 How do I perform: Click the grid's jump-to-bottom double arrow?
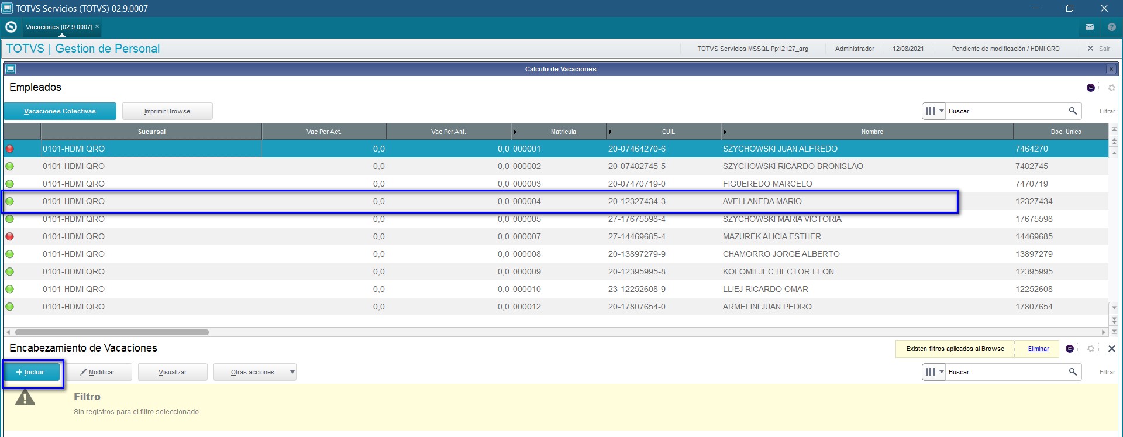(x=1114, y=320)
